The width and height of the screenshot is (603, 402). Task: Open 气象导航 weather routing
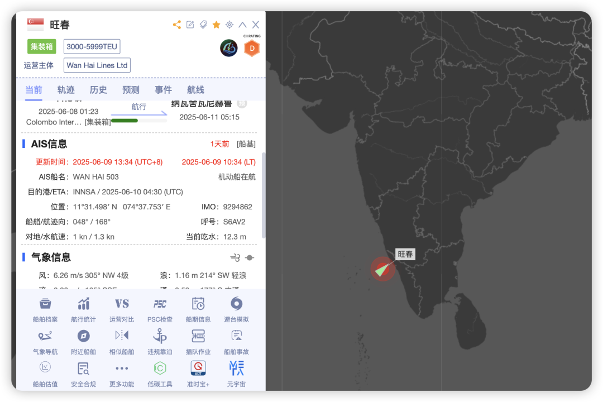click(x=45, y=342)
